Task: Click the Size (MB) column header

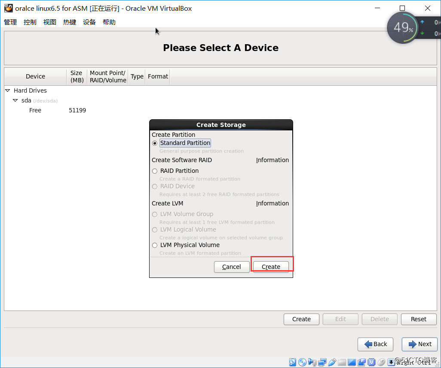Action: (x=77, y=76)
